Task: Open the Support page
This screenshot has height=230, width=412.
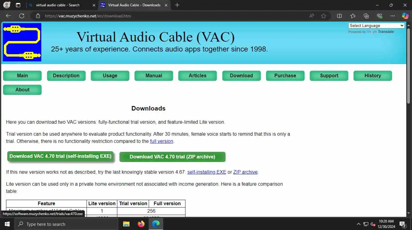Action: click(329, 76)
